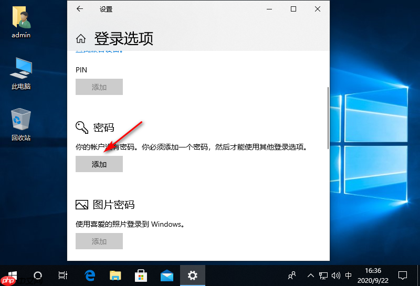Launch Microsoft Edge from taskbar
420x286 pixels.
click(90, 276)
